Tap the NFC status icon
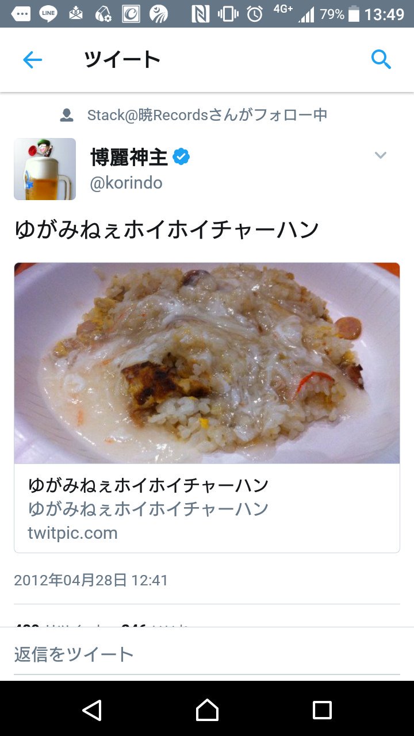This screenshot has width=414, height=736. 200,14
